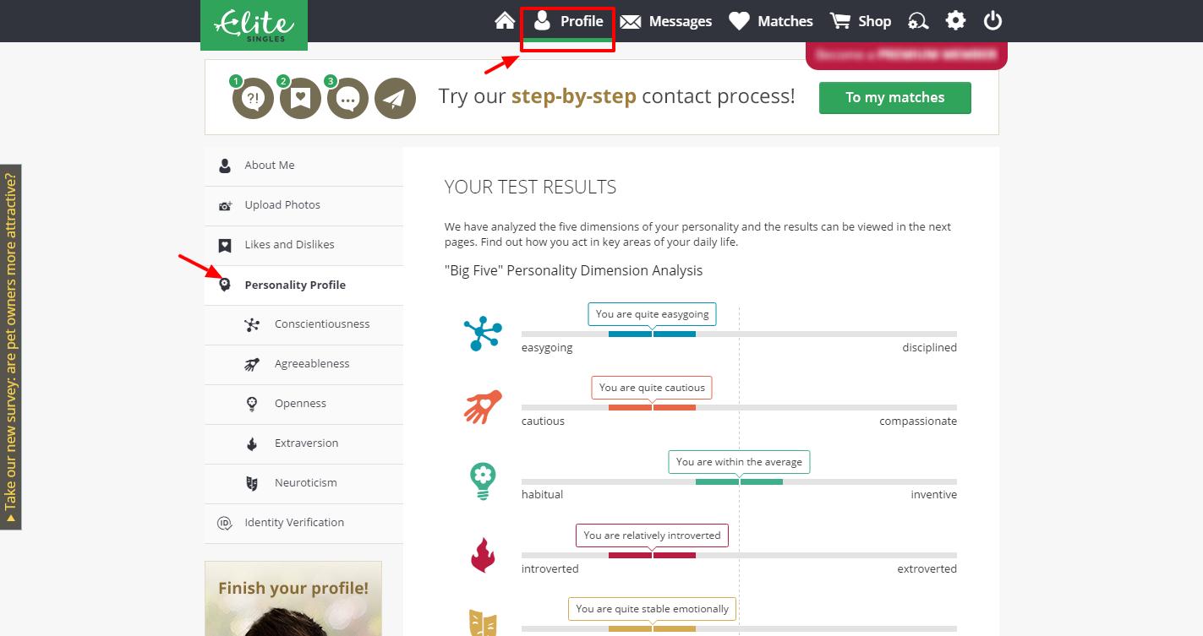Open Upload Photos in sidebar
1203x636 pixels.
point(303,205)
